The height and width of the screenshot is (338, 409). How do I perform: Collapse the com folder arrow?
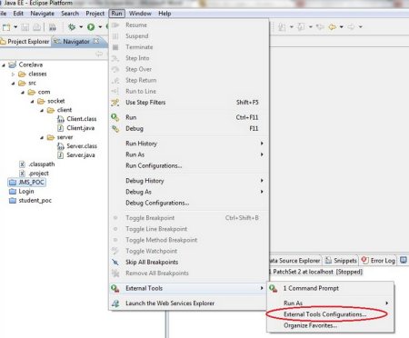point(23,93)
